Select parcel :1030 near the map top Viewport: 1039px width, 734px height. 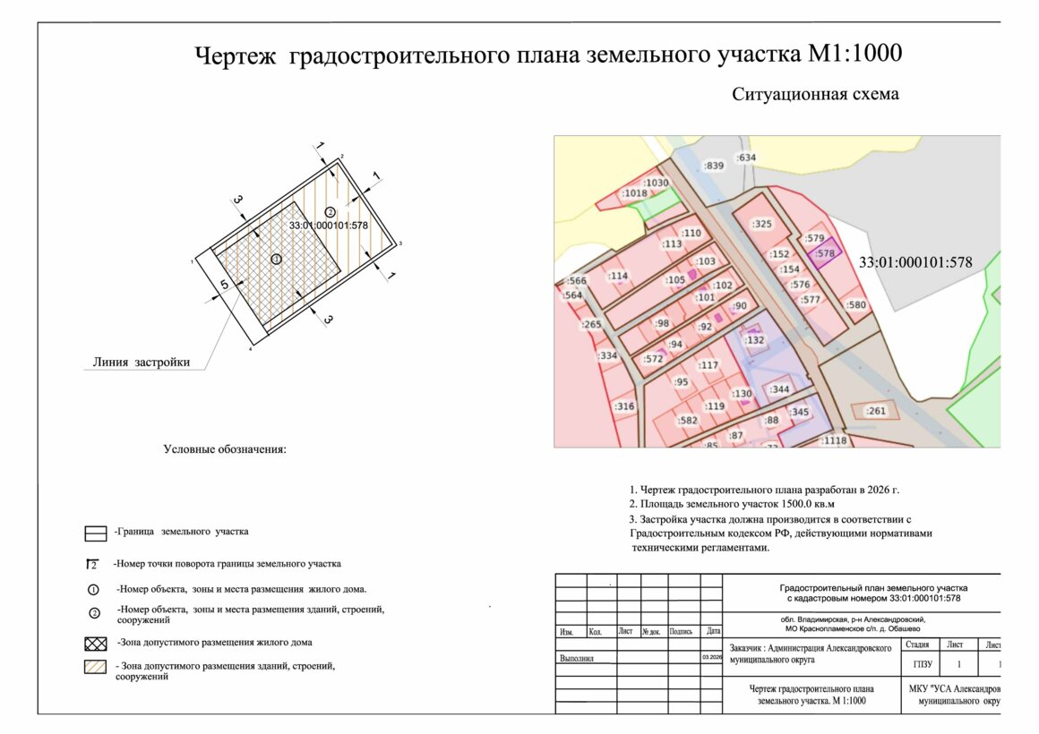tap(657, 183)
